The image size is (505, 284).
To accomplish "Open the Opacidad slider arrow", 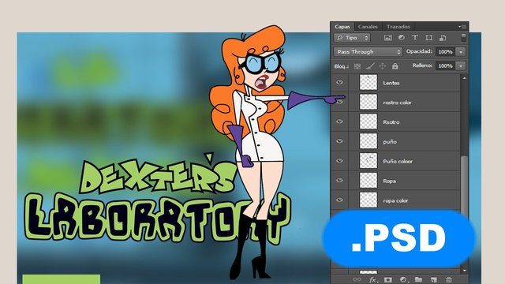I will 461,52.
